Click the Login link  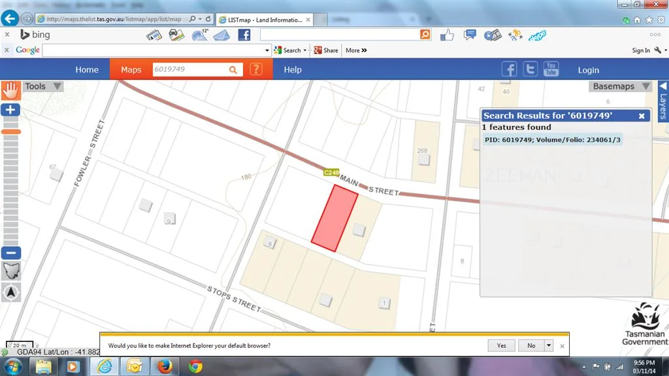[x=588, y=70]
